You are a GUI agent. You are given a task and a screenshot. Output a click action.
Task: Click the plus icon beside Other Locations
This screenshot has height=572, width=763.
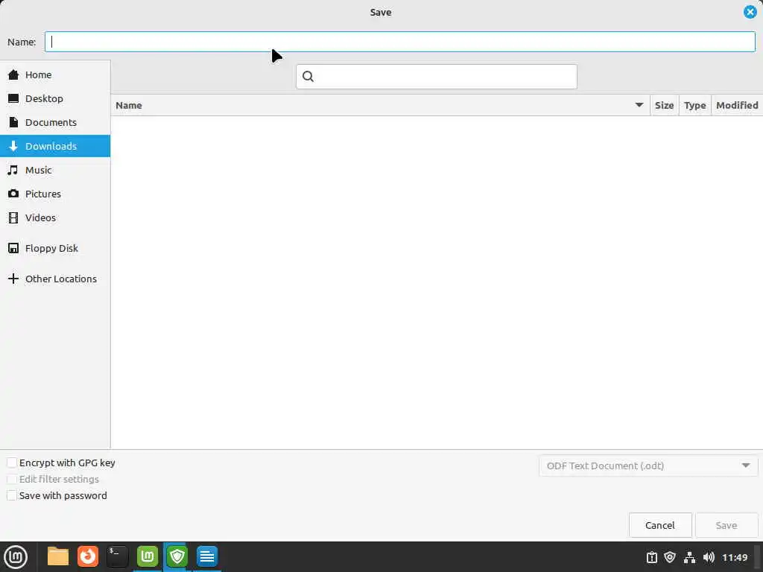tap(13, 279)
